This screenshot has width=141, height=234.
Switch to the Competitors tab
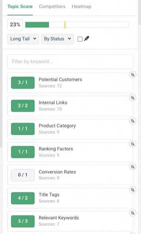coord(52,7)
